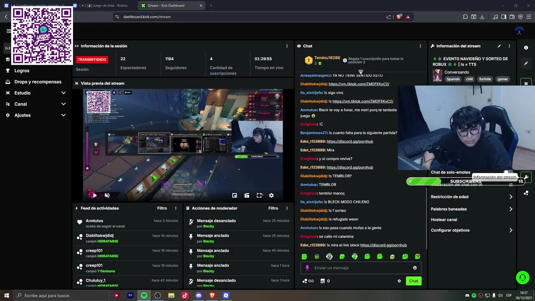The width and height of the screenshot is (535, 301).
Task: Expand Palabras baneadas settings
Action: [x=471, y=209]
